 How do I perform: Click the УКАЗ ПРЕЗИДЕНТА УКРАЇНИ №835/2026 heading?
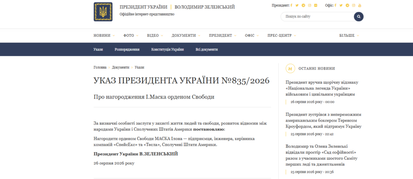[x=181, y=80]
